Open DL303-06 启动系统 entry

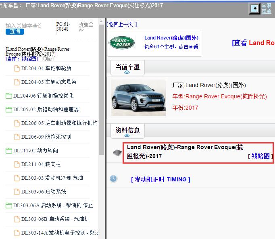coord(44,192)
